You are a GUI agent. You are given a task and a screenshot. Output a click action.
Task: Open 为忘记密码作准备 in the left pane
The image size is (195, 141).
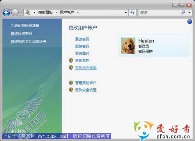pos(25,26)
